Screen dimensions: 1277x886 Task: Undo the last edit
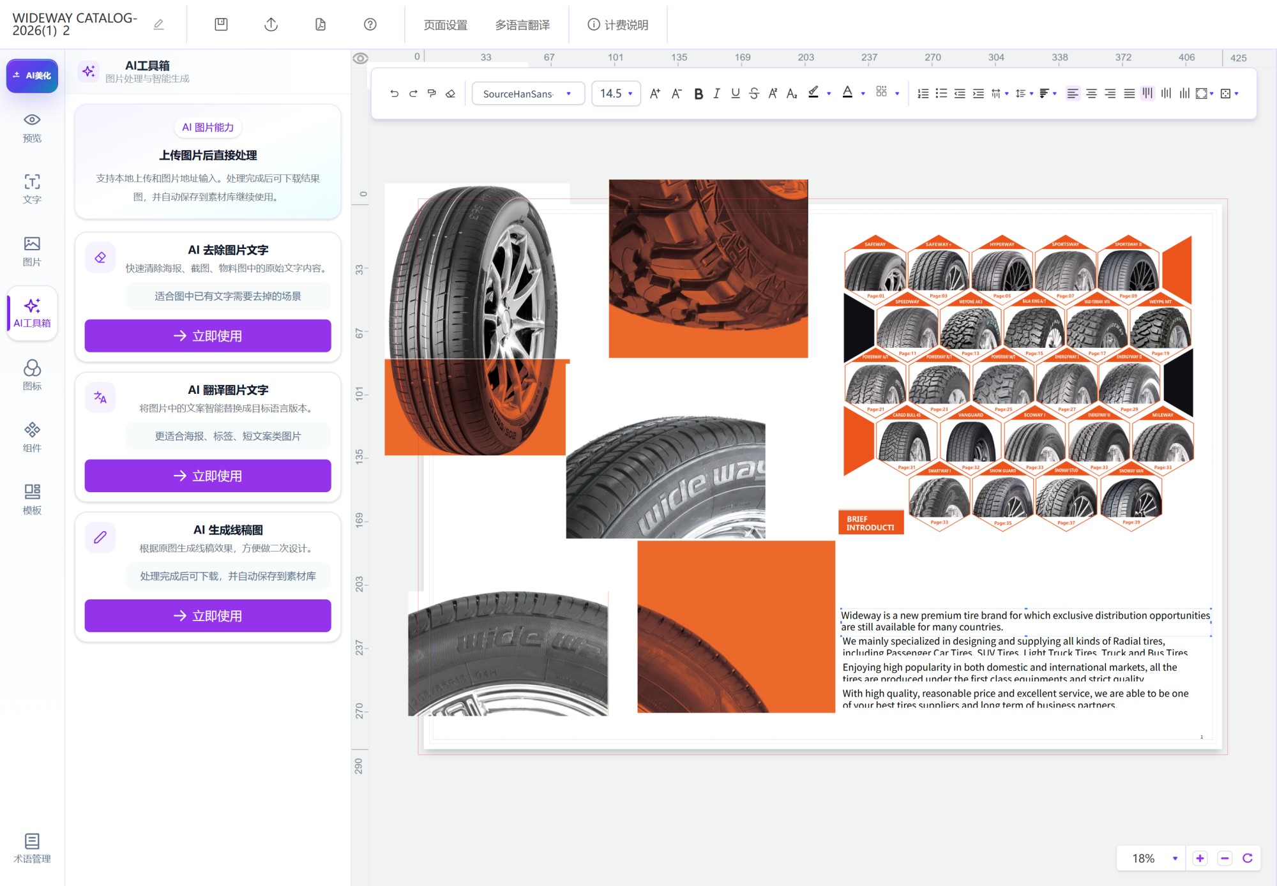click(x=394, y=94)
